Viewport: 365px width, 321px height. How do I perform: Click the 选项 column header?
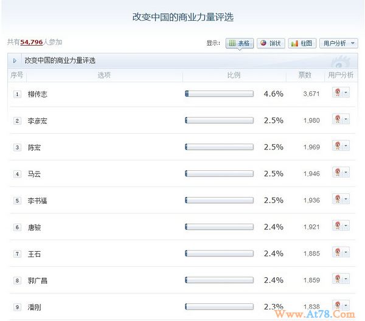point(104,75)
